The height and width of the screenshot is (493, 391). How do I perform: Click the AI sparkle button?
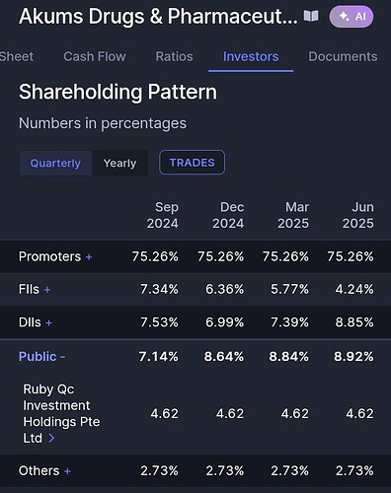[352, 17]
